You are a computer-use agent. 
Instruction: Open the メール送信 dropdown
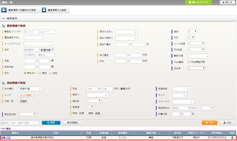point(196,44)
